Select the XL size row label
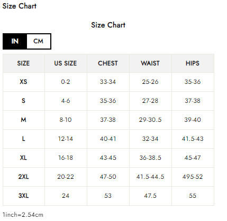 (x=24, y=158)
